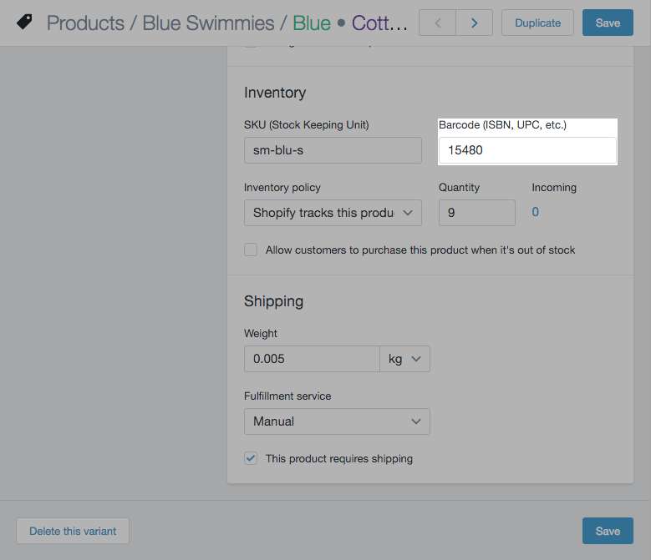Click the purple Cott… variant title

click(x=379, y=23)
